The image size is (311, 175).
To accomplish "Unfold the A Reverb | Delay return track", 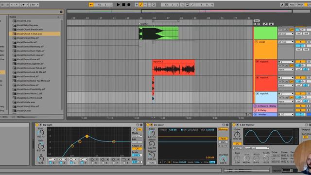I will 255,106.
